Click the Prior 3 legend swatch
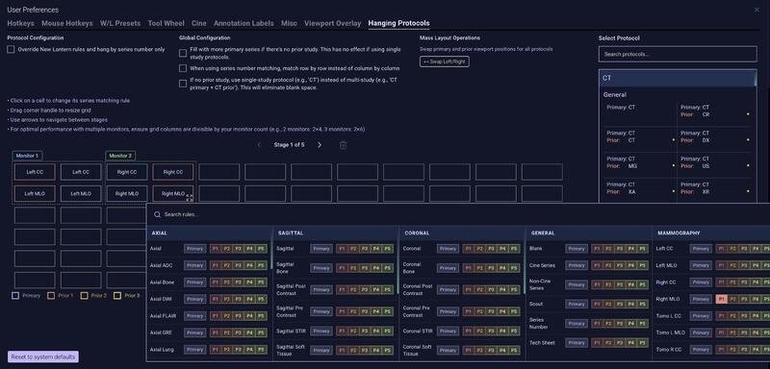This screenshot has width=770, height=369. (x=116, y=296)
